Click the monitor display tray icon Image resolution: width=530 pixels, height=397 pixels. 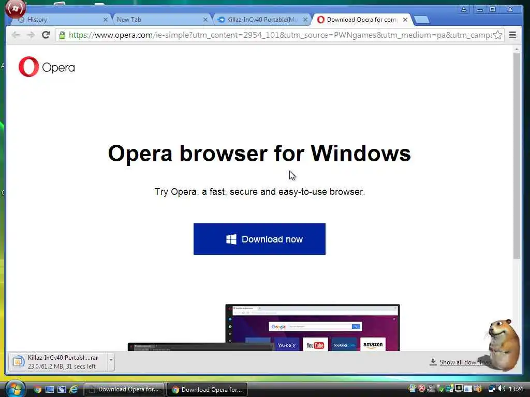[x=459, y=389]
